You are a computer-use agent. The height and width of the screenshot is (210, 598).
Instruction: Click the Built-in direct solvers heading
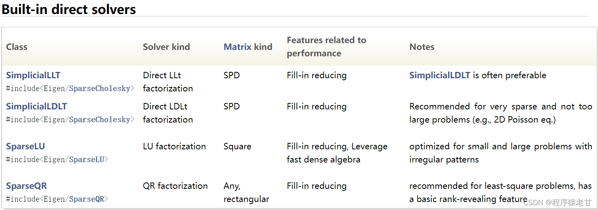coord(69,9)
